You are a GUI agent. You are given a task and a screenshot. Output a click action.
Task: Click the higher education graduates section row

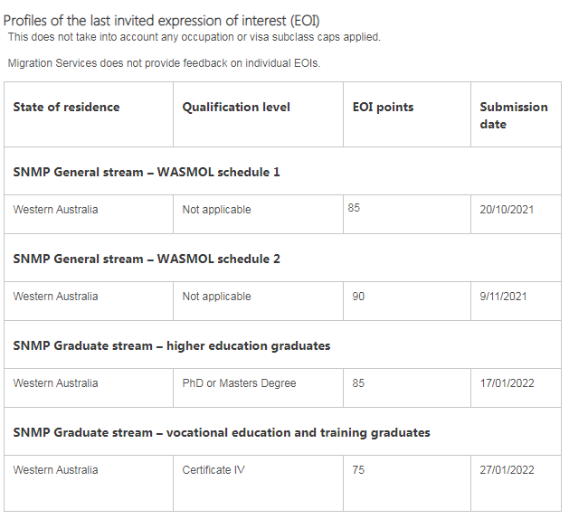pyautogui.click(x=172, y=345)
